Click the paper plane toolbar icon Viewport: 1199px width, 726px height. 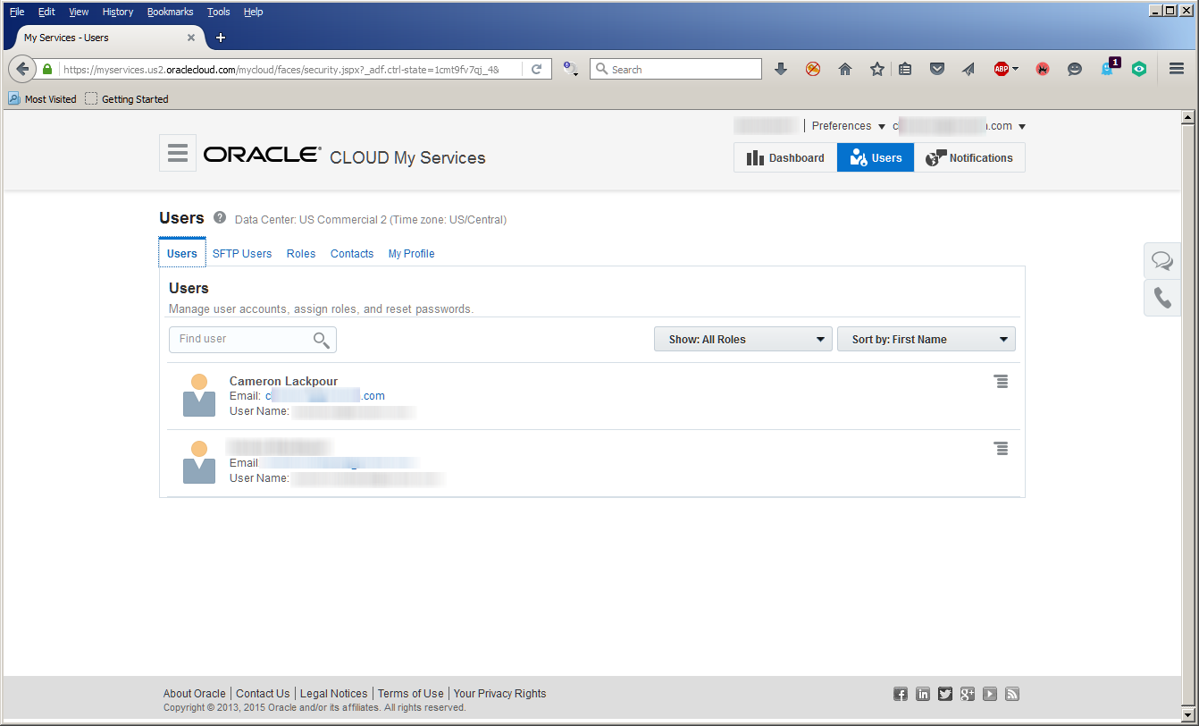click(968, 69)
